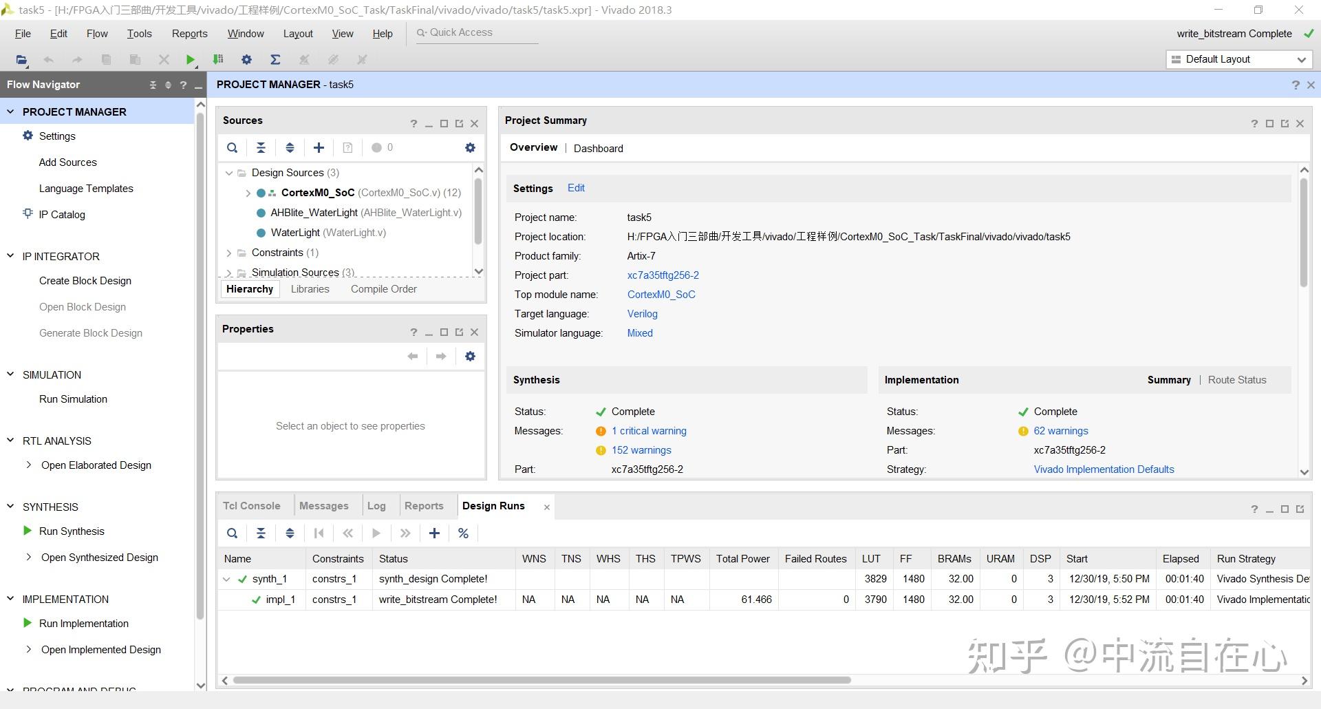Collapse all in Sources panel
Screen dimensions: 1321x709
point(261,147)
